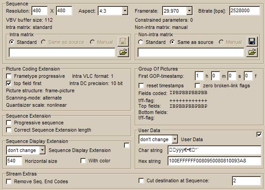Expand the User Data don't change dropdown
Screen dimensions: 265x190
coord(175,139)
